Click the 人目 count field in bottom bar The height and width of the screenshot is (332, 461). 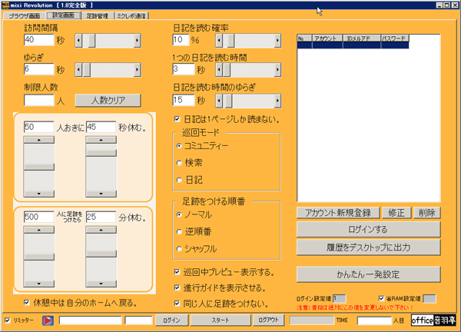(375, 320)
